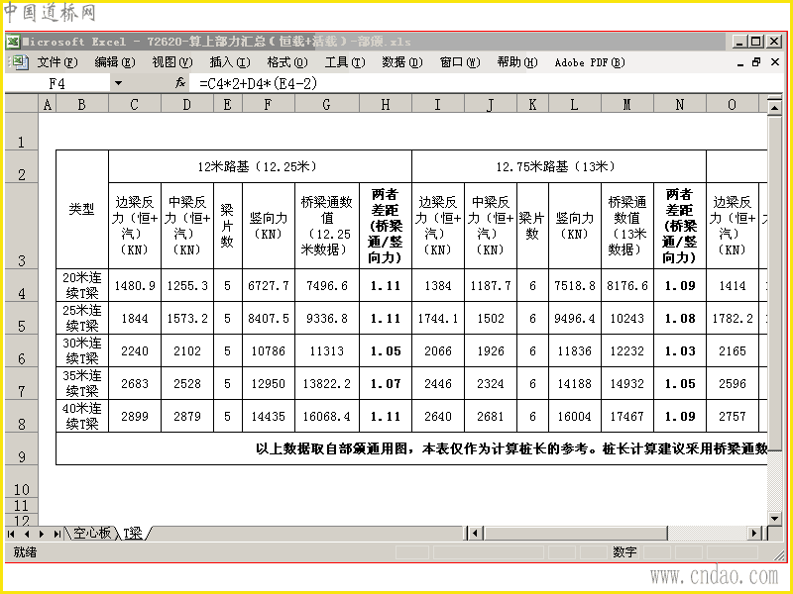
Task: Jump to first sheet tab arrow
Action: 11,534
